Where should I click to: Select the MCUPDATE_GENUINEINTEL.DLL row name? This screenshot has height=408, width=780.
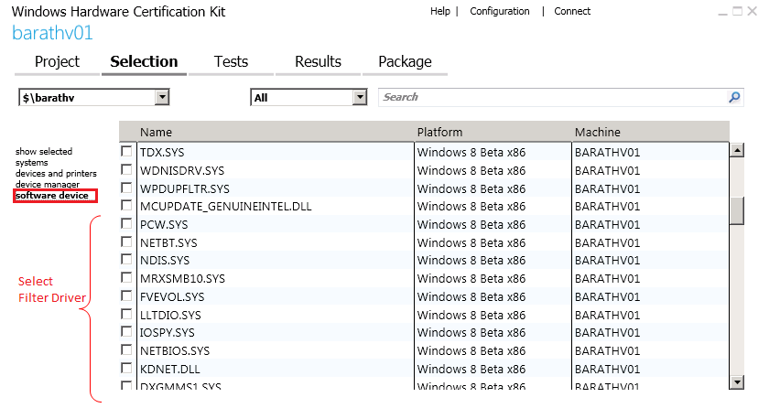click(226, 206)
